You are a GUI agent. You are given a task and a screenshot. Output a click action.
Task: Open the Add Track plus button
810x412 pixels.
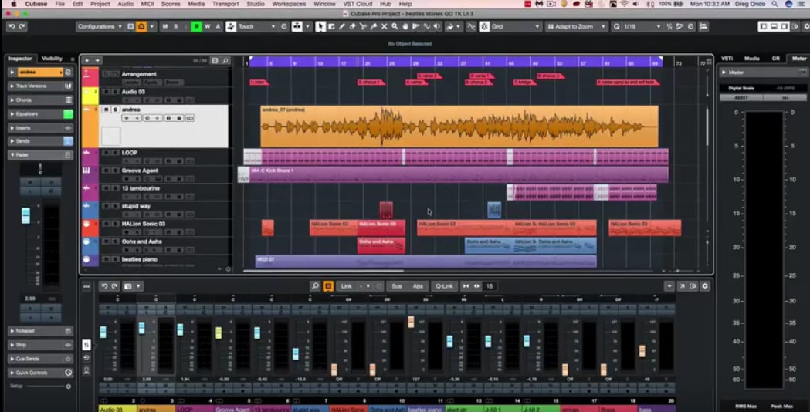coord(86,60)
